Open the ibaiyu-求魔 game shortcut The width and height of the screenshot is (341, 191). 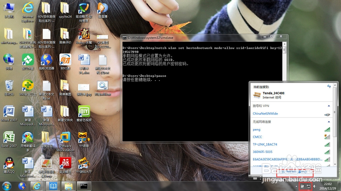pyautogui.click(x=84, y=36)
